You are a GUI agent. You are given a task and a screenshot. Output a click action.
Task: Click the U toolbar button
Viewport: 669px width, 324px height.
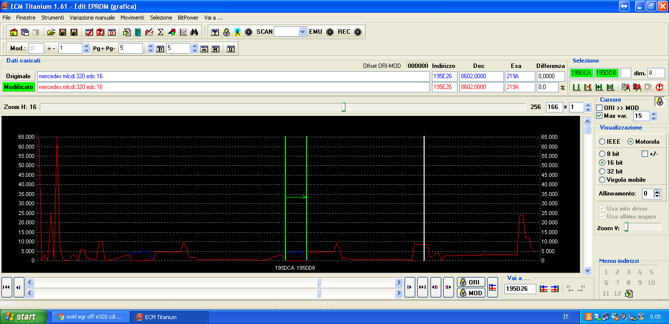pyautogui.click(x=230, y=49)
